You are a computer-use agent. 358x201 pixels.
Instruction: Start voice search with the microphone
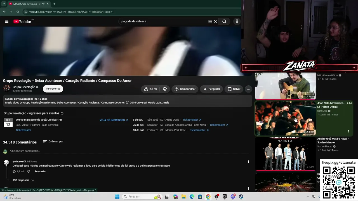pos(237,21)
